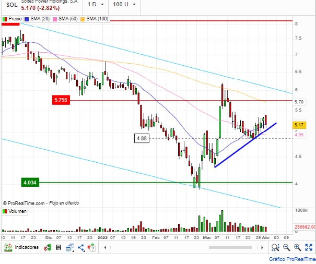The height and width of the screenshot is (264, 316).
Task: Open the chart windows layout icon
Action: click(70, 247)
